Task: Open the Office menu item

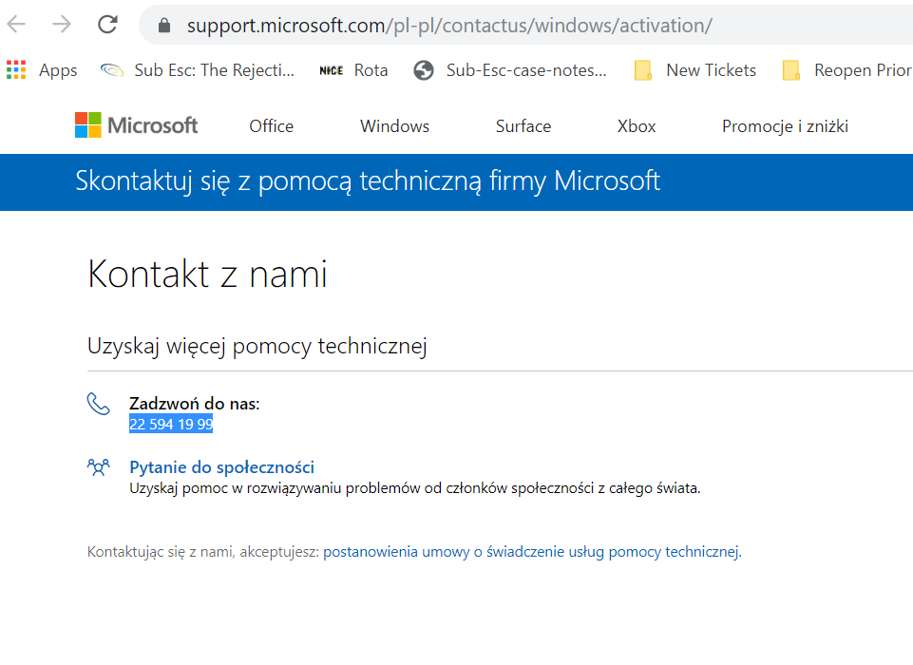Action: point(272,126)
